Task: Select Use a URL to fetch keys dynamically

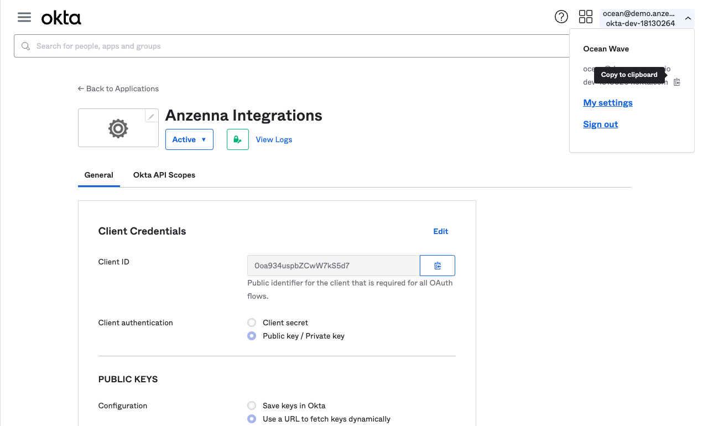Action: click(x=252, y=419)
